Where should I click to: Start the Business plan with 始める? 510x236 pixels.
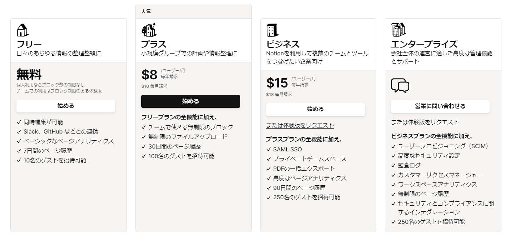tap(315, 109)
